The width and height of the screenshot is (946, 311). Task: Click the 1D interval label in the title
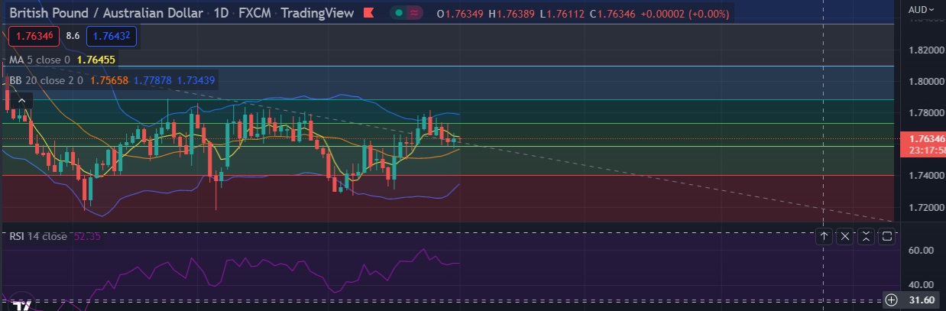[221, 13]
